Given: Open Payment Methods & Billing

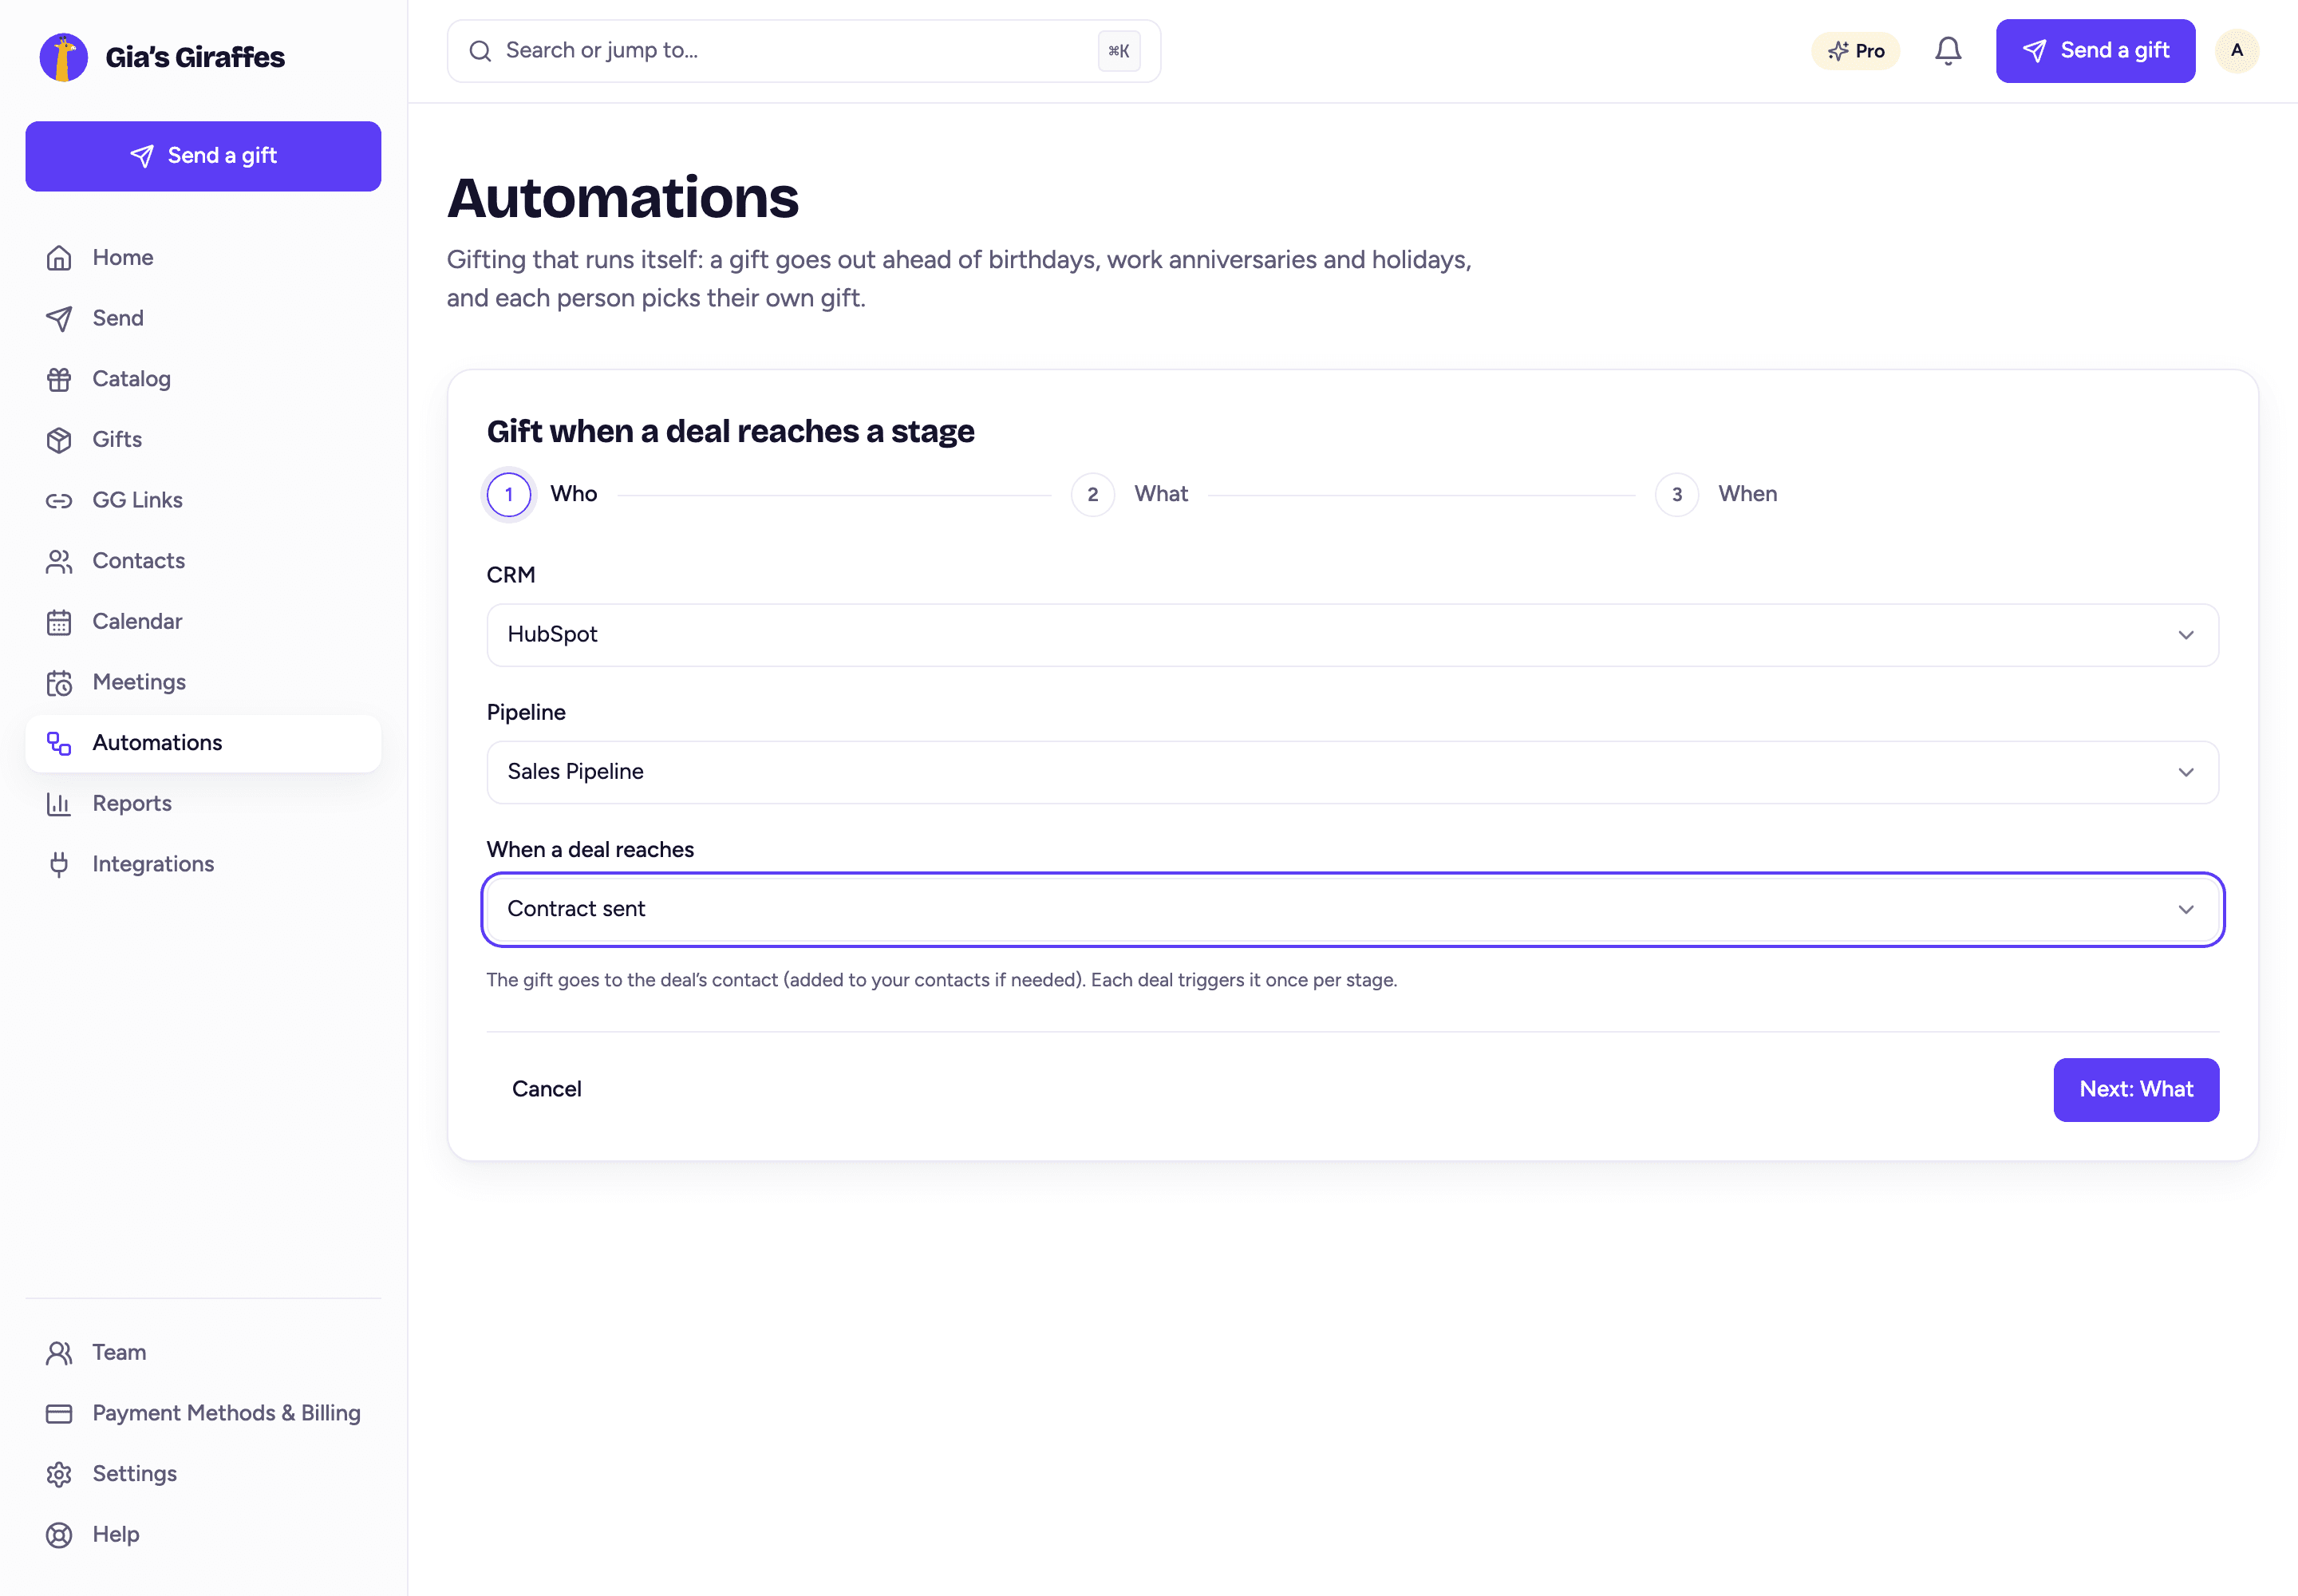Looking at the screenshot, I should click(x=203, y=1414).
